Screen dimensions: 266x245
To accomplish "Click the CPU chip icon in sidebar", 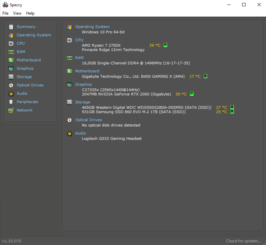I will [11, 44].
